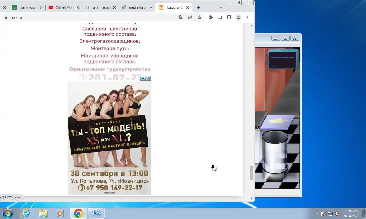
Task: Close the 'Новости Кр' tab
Action: point(188,7)
